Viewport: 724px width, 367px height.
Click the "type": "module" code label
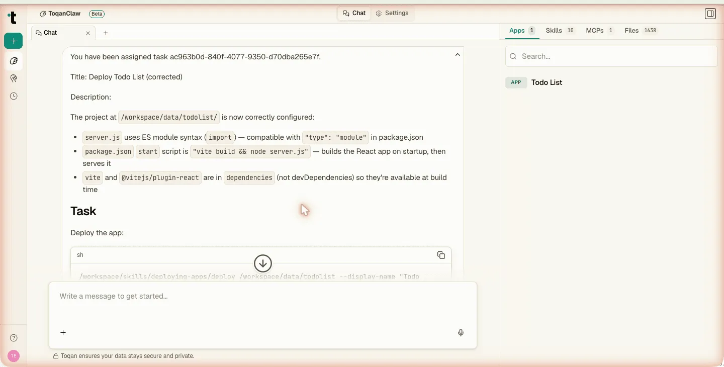[x=336, y=137]
